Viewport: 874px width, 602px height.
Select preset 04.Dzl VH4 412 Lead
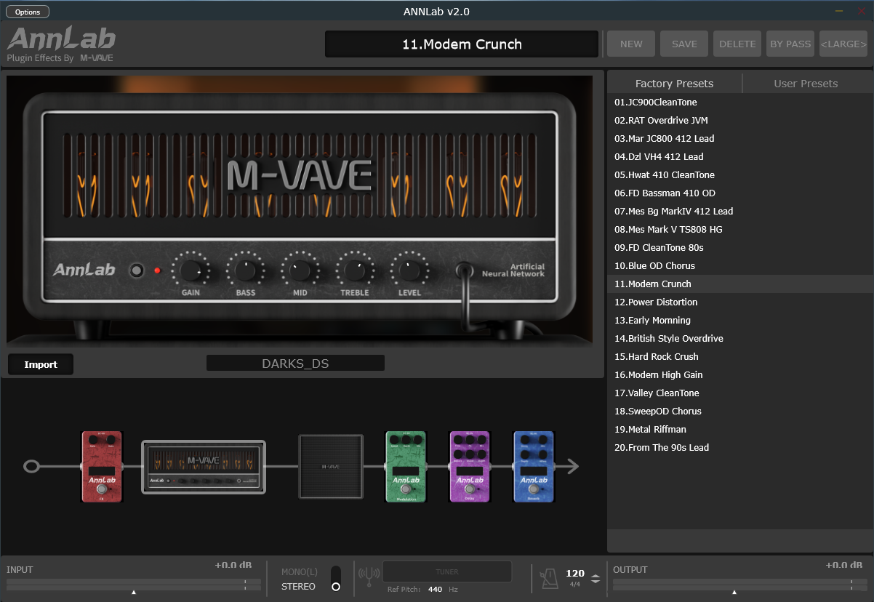point(739,157)
